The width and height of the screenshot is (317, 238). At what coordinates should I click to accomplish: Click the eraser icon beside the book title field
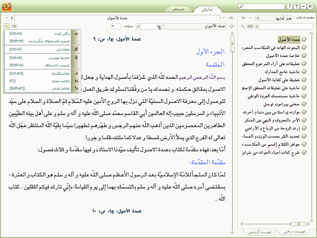231,26
